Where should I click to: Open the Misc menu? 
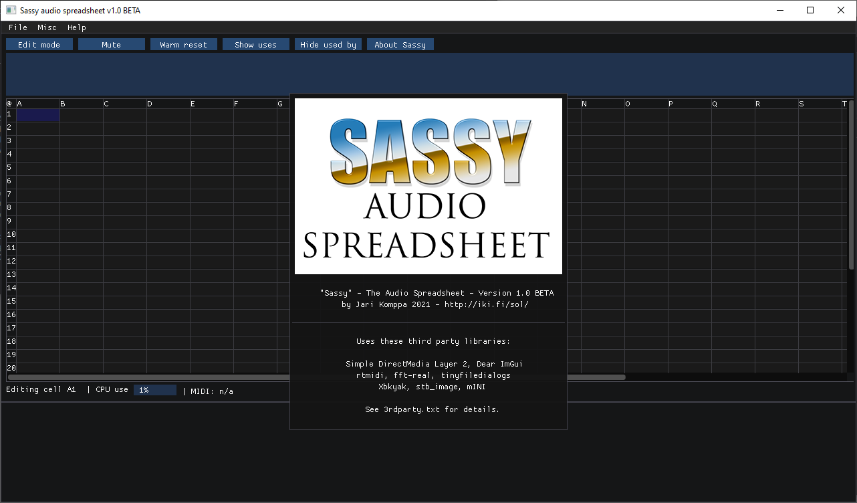click(x=47, y=27)
